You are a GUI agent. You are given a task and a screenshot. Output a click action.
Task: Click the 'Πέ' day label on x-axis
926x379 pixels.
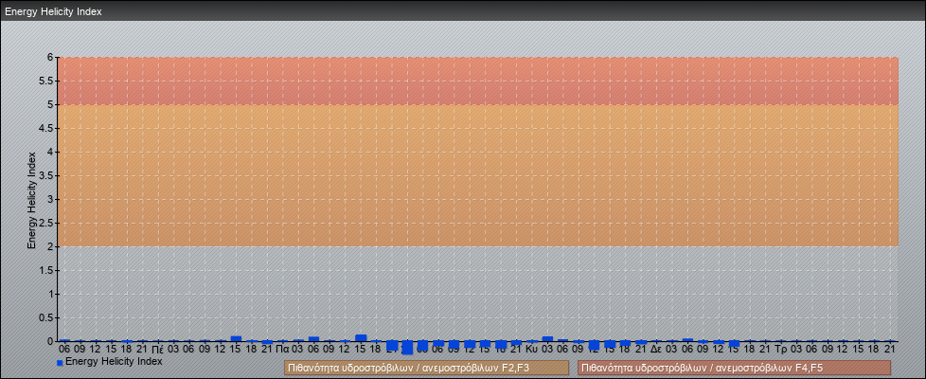point(158,350)
